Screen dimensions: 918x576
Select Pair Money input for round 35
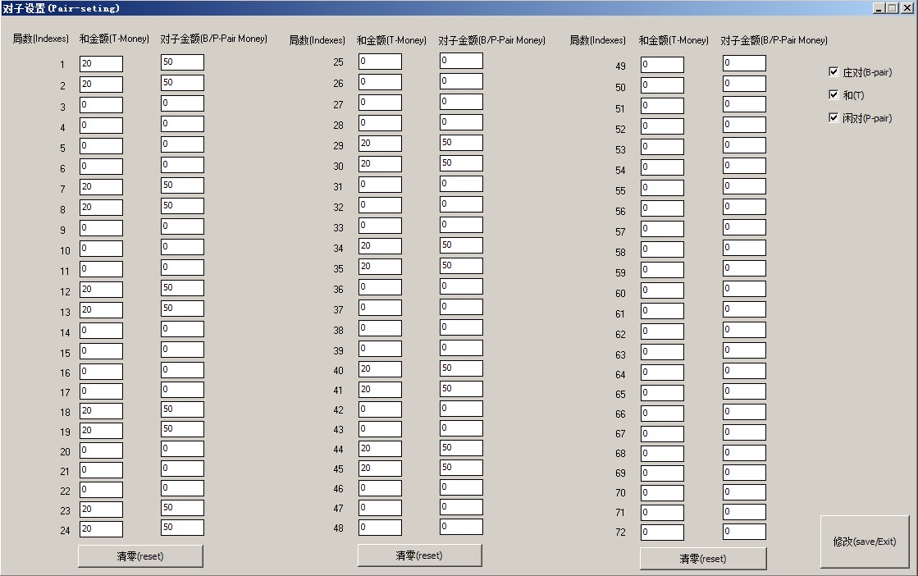461,267
